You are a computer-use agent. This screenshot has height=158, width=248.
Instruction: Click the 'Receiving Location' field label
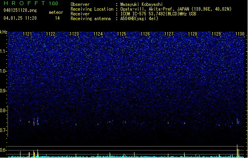coord(92,9)
